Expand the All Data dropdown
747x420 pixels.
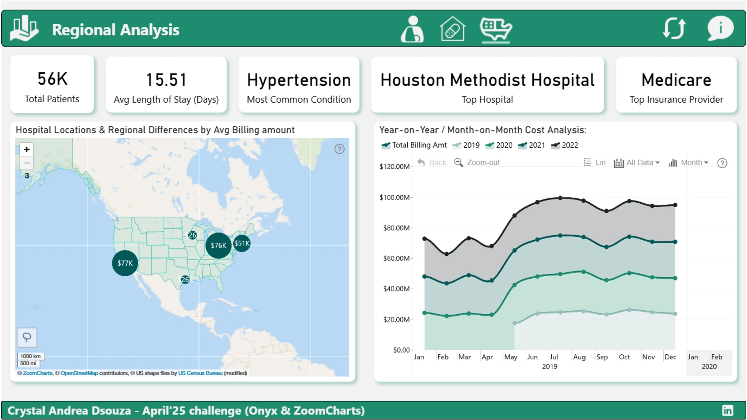(637, 163)
